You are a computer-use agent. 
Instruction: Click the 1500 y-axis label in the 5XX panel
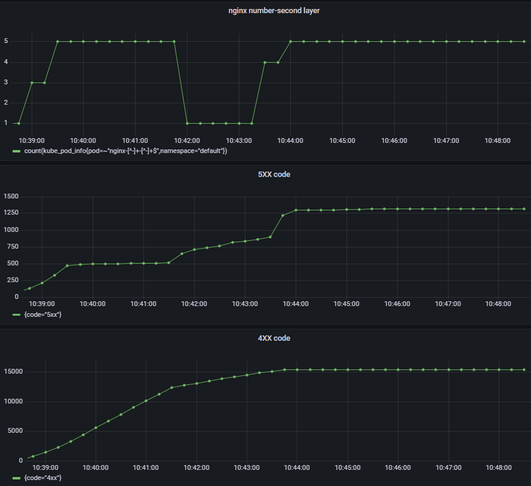11,197
